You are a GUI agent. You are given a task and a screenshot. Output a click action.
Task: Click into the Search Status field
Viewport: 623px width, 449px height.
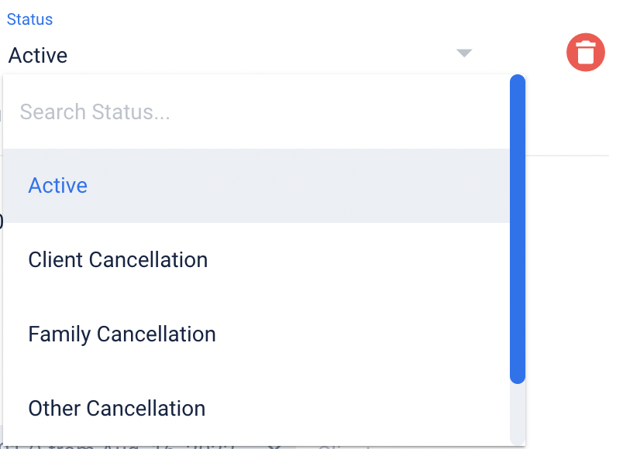(256, 111)
